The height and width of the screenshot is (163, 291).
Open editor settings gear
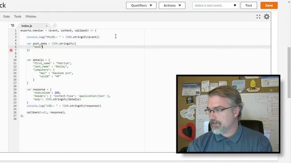coord(267,17)
